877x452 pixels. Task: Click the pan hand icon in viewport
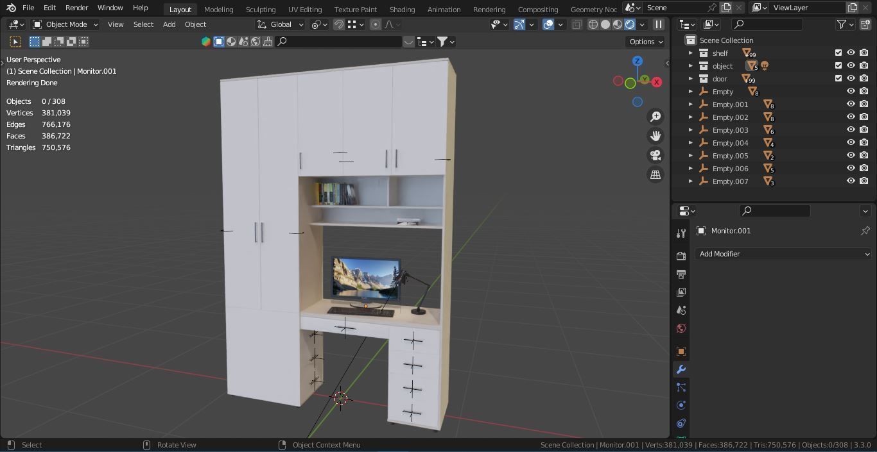[656, 136]
